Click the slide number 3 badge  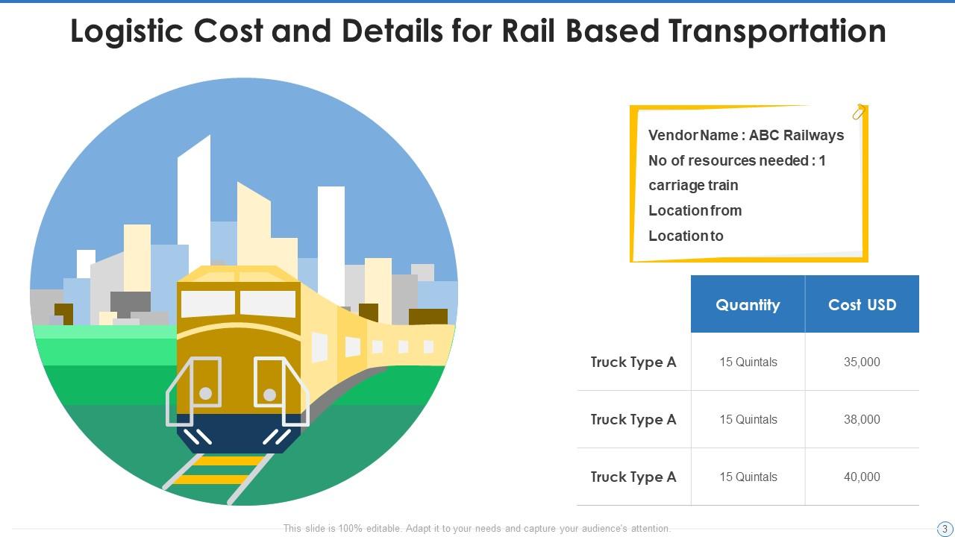click(x=945, y=529)
